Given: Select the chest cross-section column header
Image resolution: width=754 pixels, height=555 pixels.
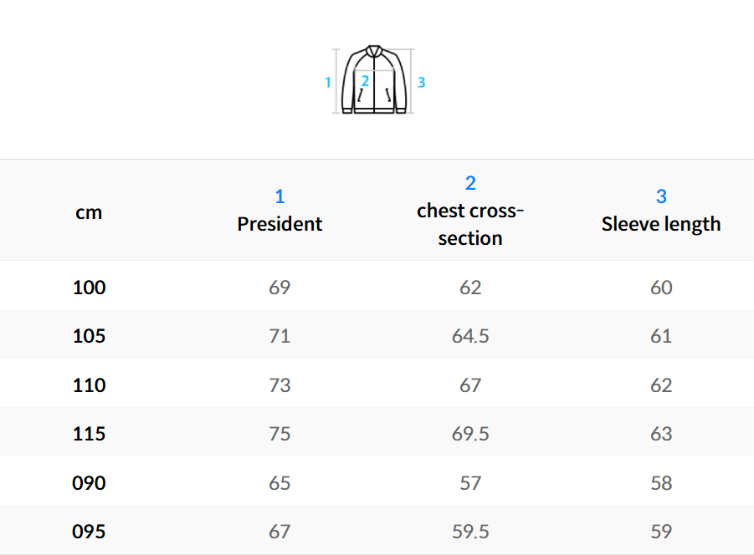Looking at the screenshot, I should tap(470, 224).
